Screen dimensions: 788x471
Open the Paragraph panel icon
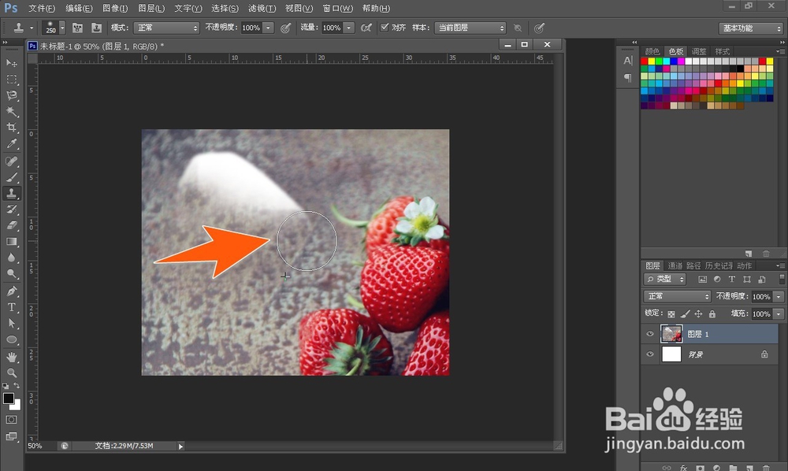pos(628,77)
